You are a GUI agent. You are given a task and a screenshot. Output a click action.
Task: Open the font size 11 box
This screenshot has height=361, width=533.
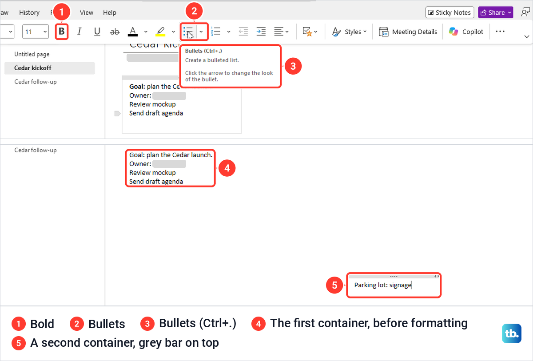36,32
